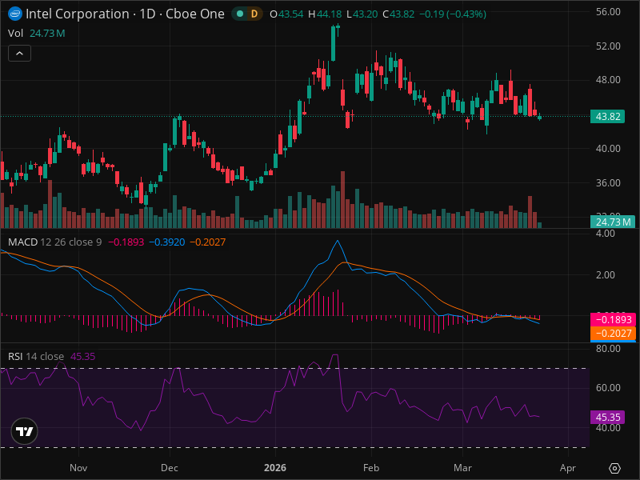The image size is (640, 480).
Task: Click the Apr label on the time axis
Action: click(x=568, y=468)
